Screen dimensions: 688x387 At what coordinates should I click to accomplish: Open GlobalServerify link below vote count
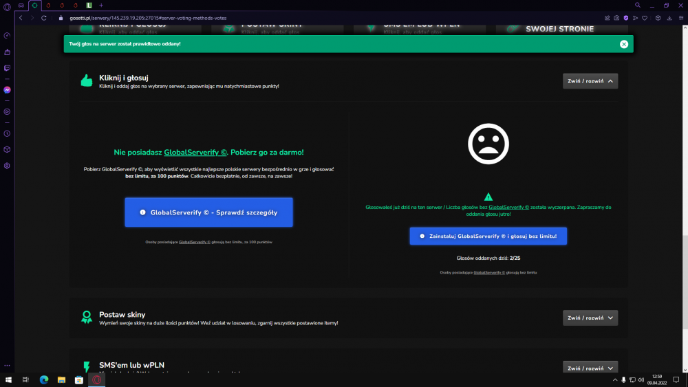[489, 273]
